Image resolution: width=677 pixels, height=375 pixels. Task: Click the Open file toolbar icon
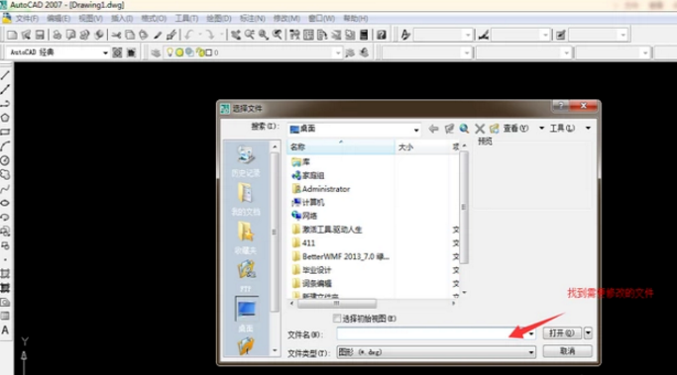click(x=26, y=35)
